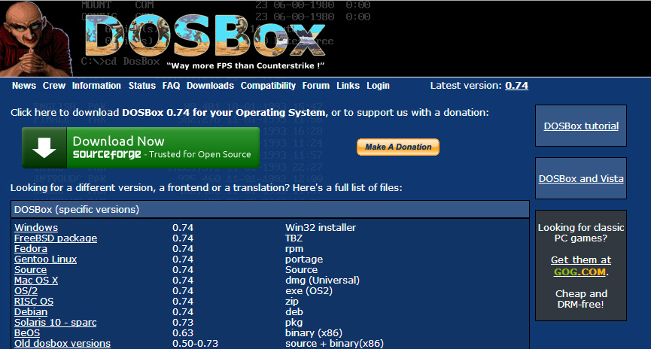Open the Links page
This screenshot has height=349, width=651.
tap(348, 86)
